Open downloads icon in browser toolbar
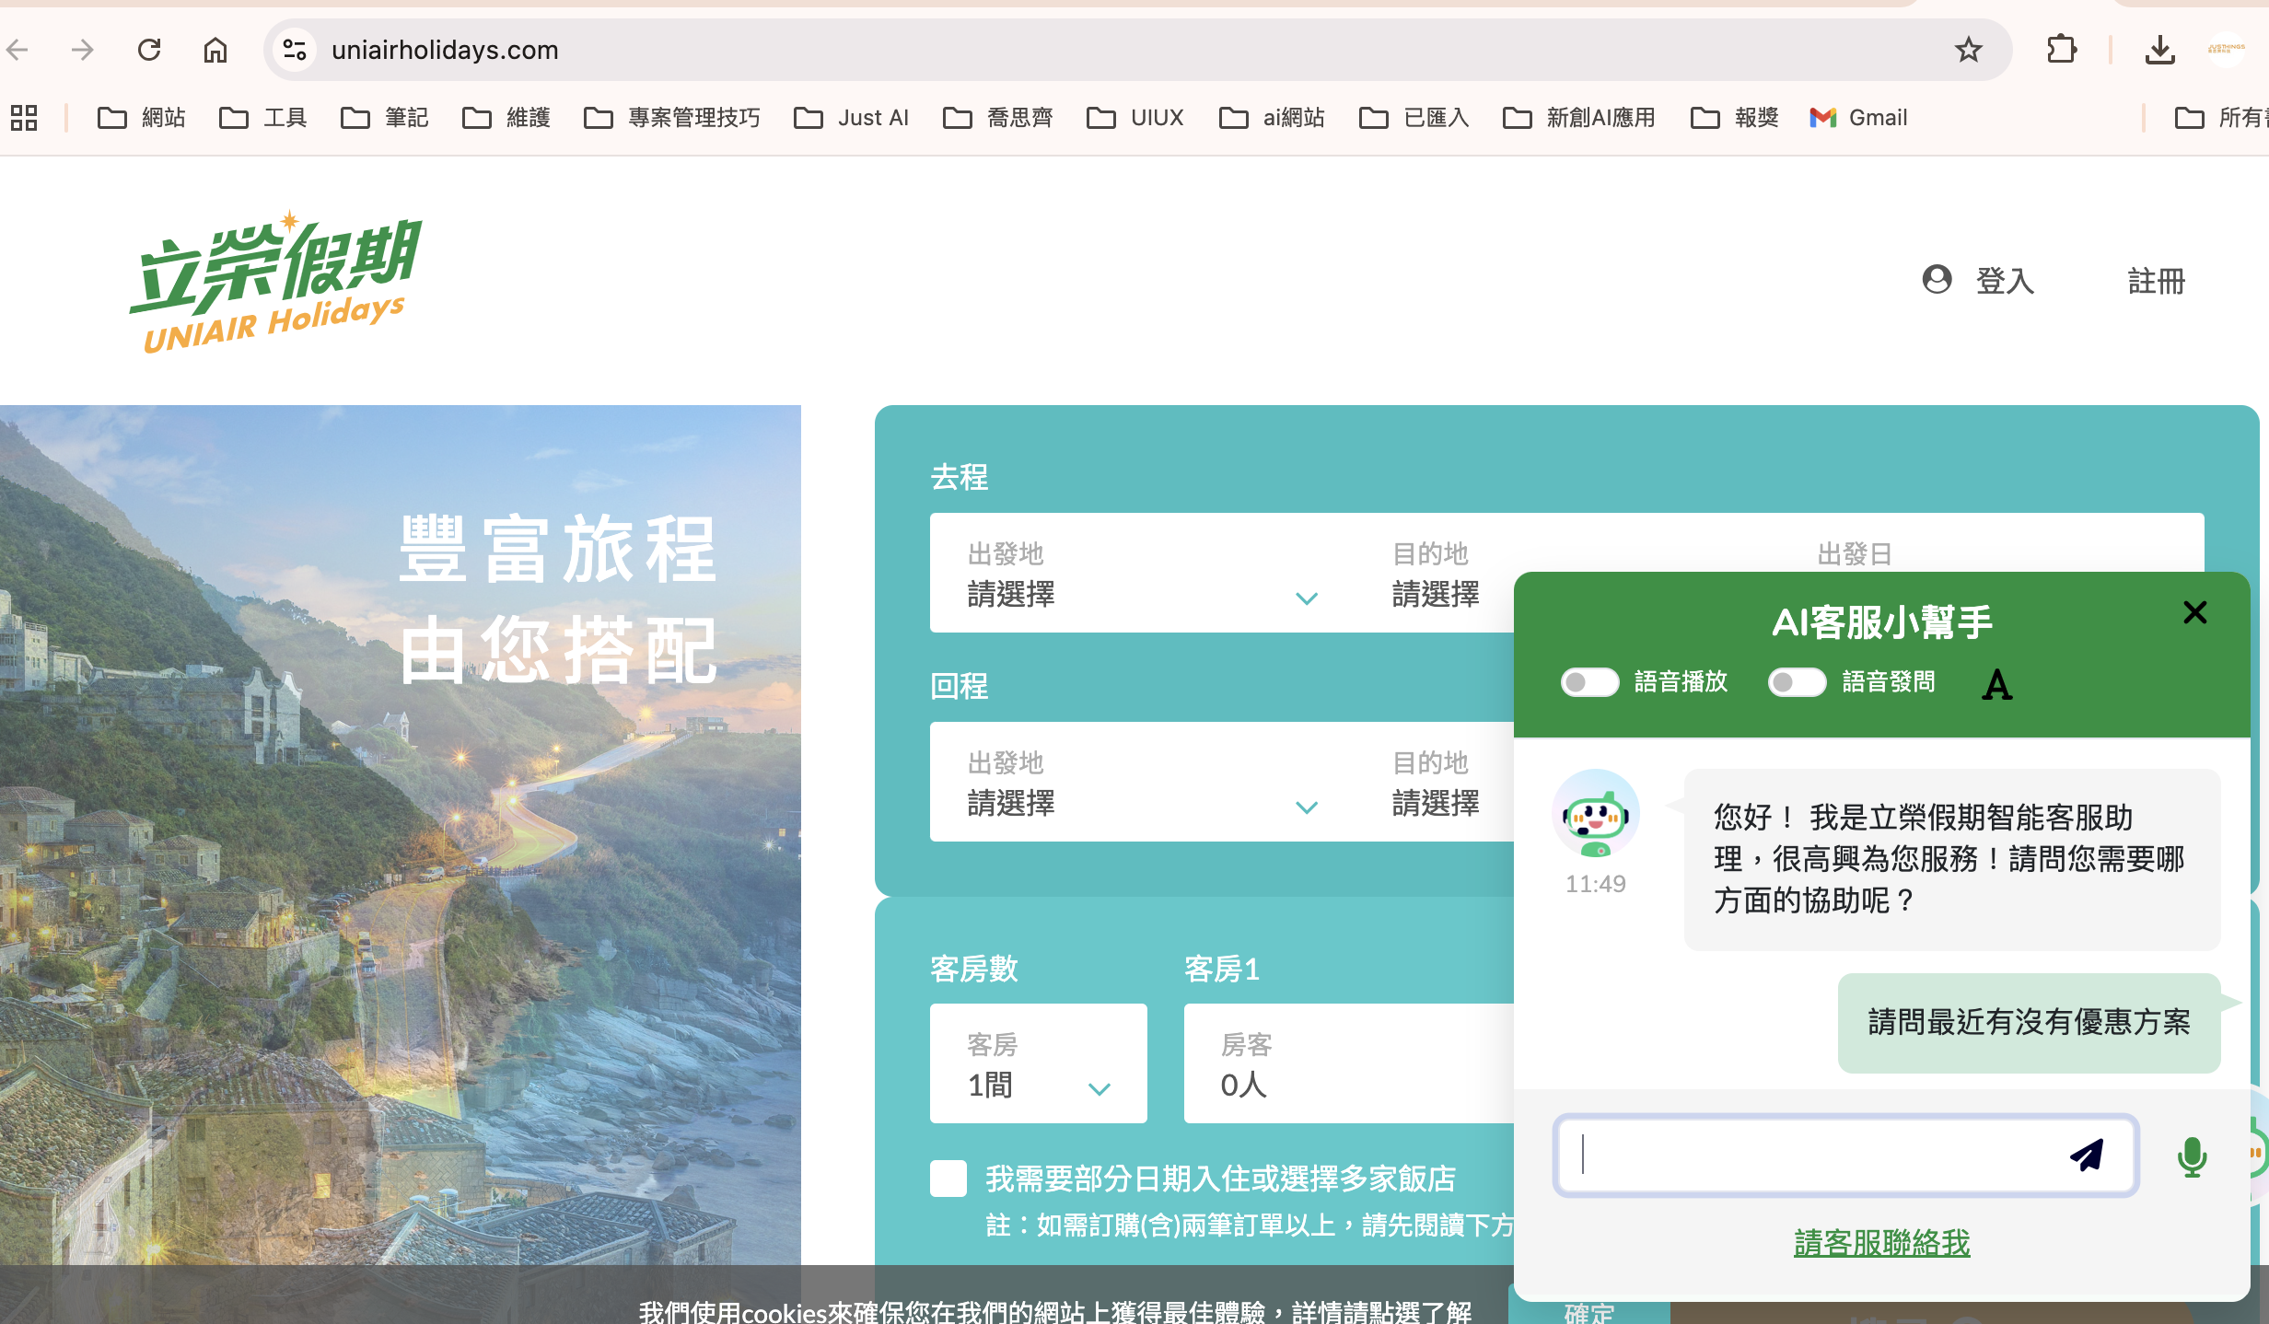2269x1324 pixels. pos(2158,50)
